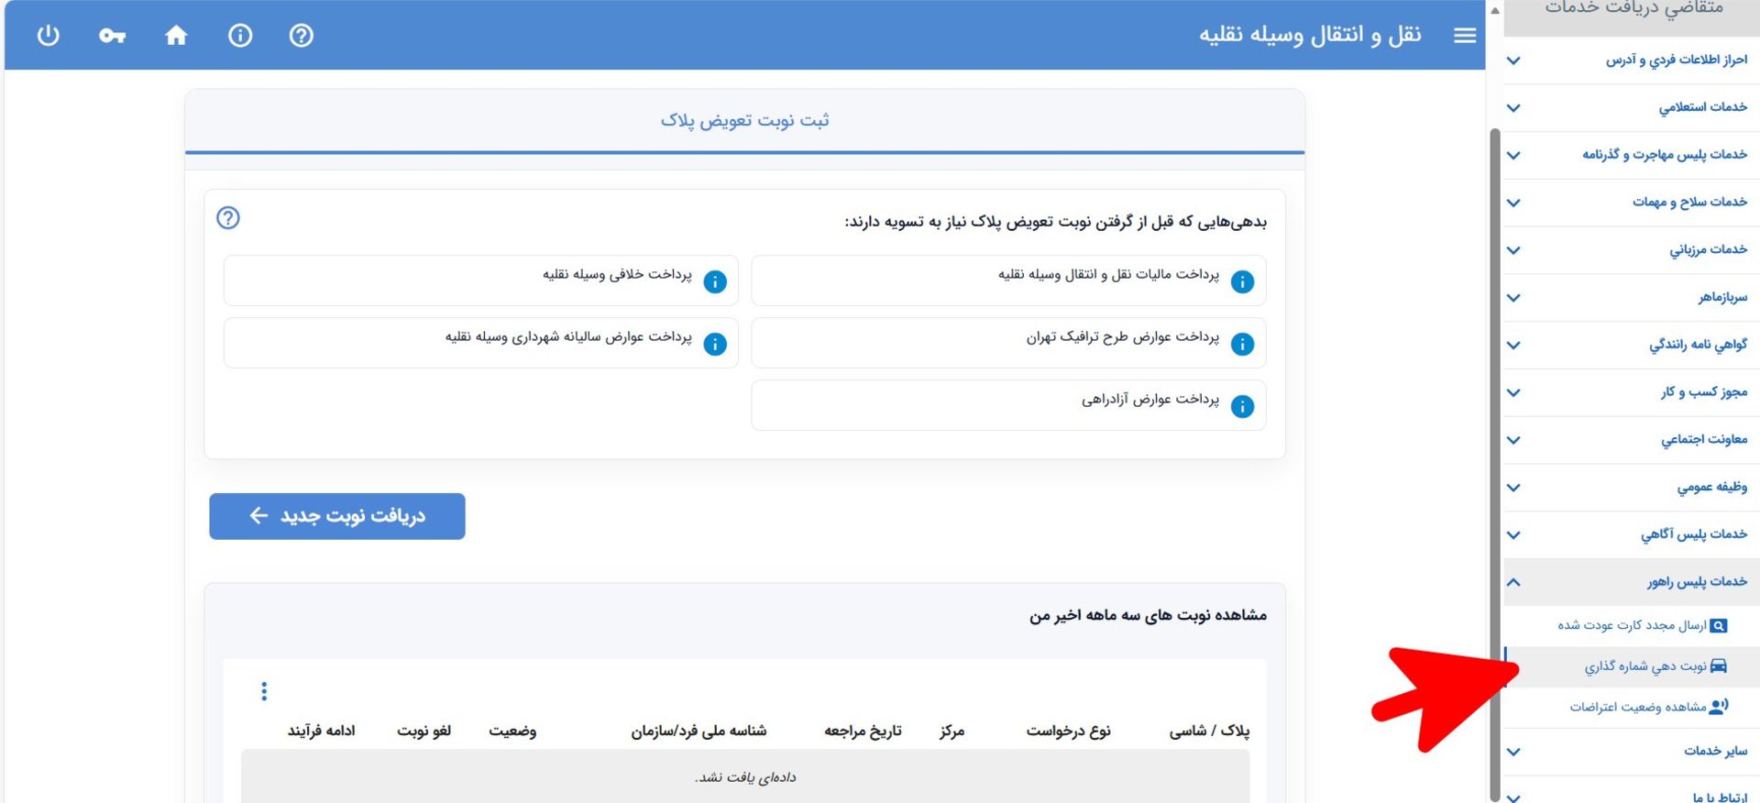Image resolution: width=1760 pixels, height=803 pixels.
Task: Click info icon for پرداخت مالیات نقل و انتقال
Action: [x=1242, y=281]
